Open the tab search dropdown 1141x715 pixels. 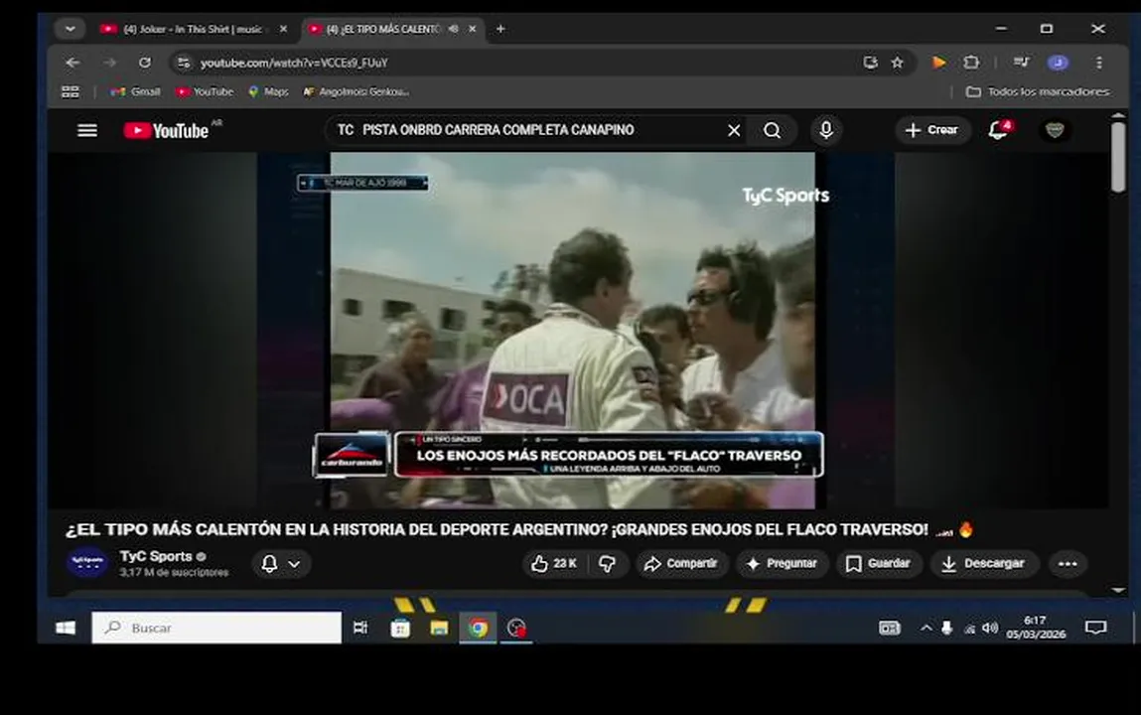[70, 29]
